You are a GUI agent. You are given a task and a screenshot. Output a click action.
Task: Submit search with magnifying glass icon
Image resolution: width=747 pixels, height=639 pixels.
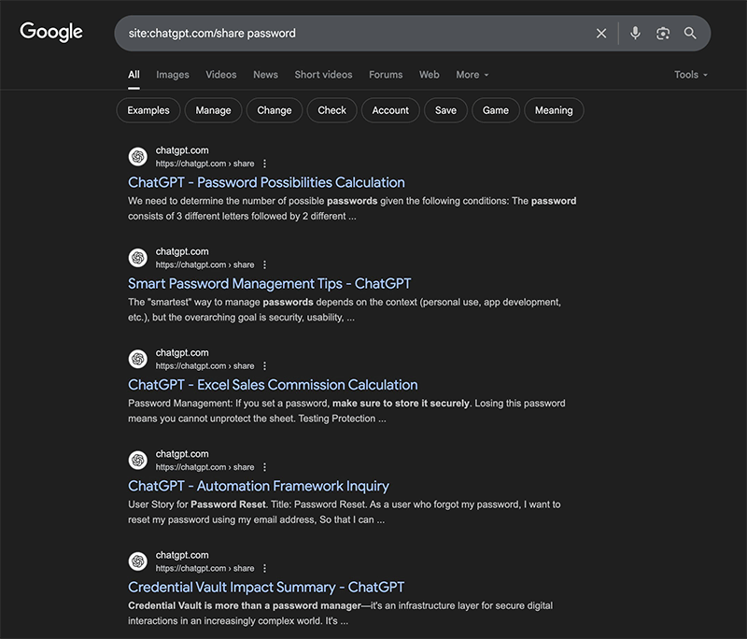pos(690,33)
